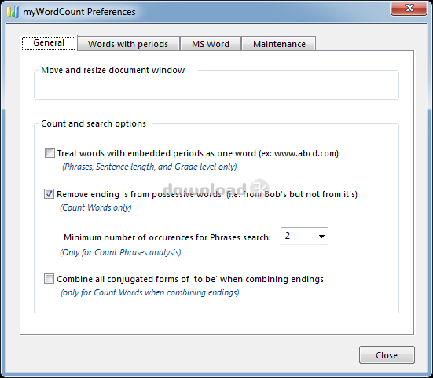Click the '(Count Words only)' note
The image size is (433, 378).
pyautogui.click(x=96, y=207)
